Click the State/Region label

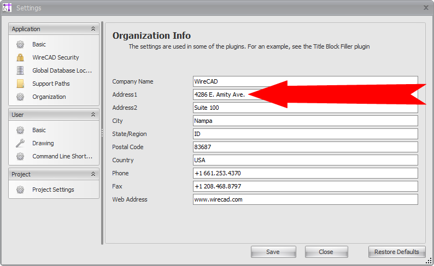coord(129,134)
